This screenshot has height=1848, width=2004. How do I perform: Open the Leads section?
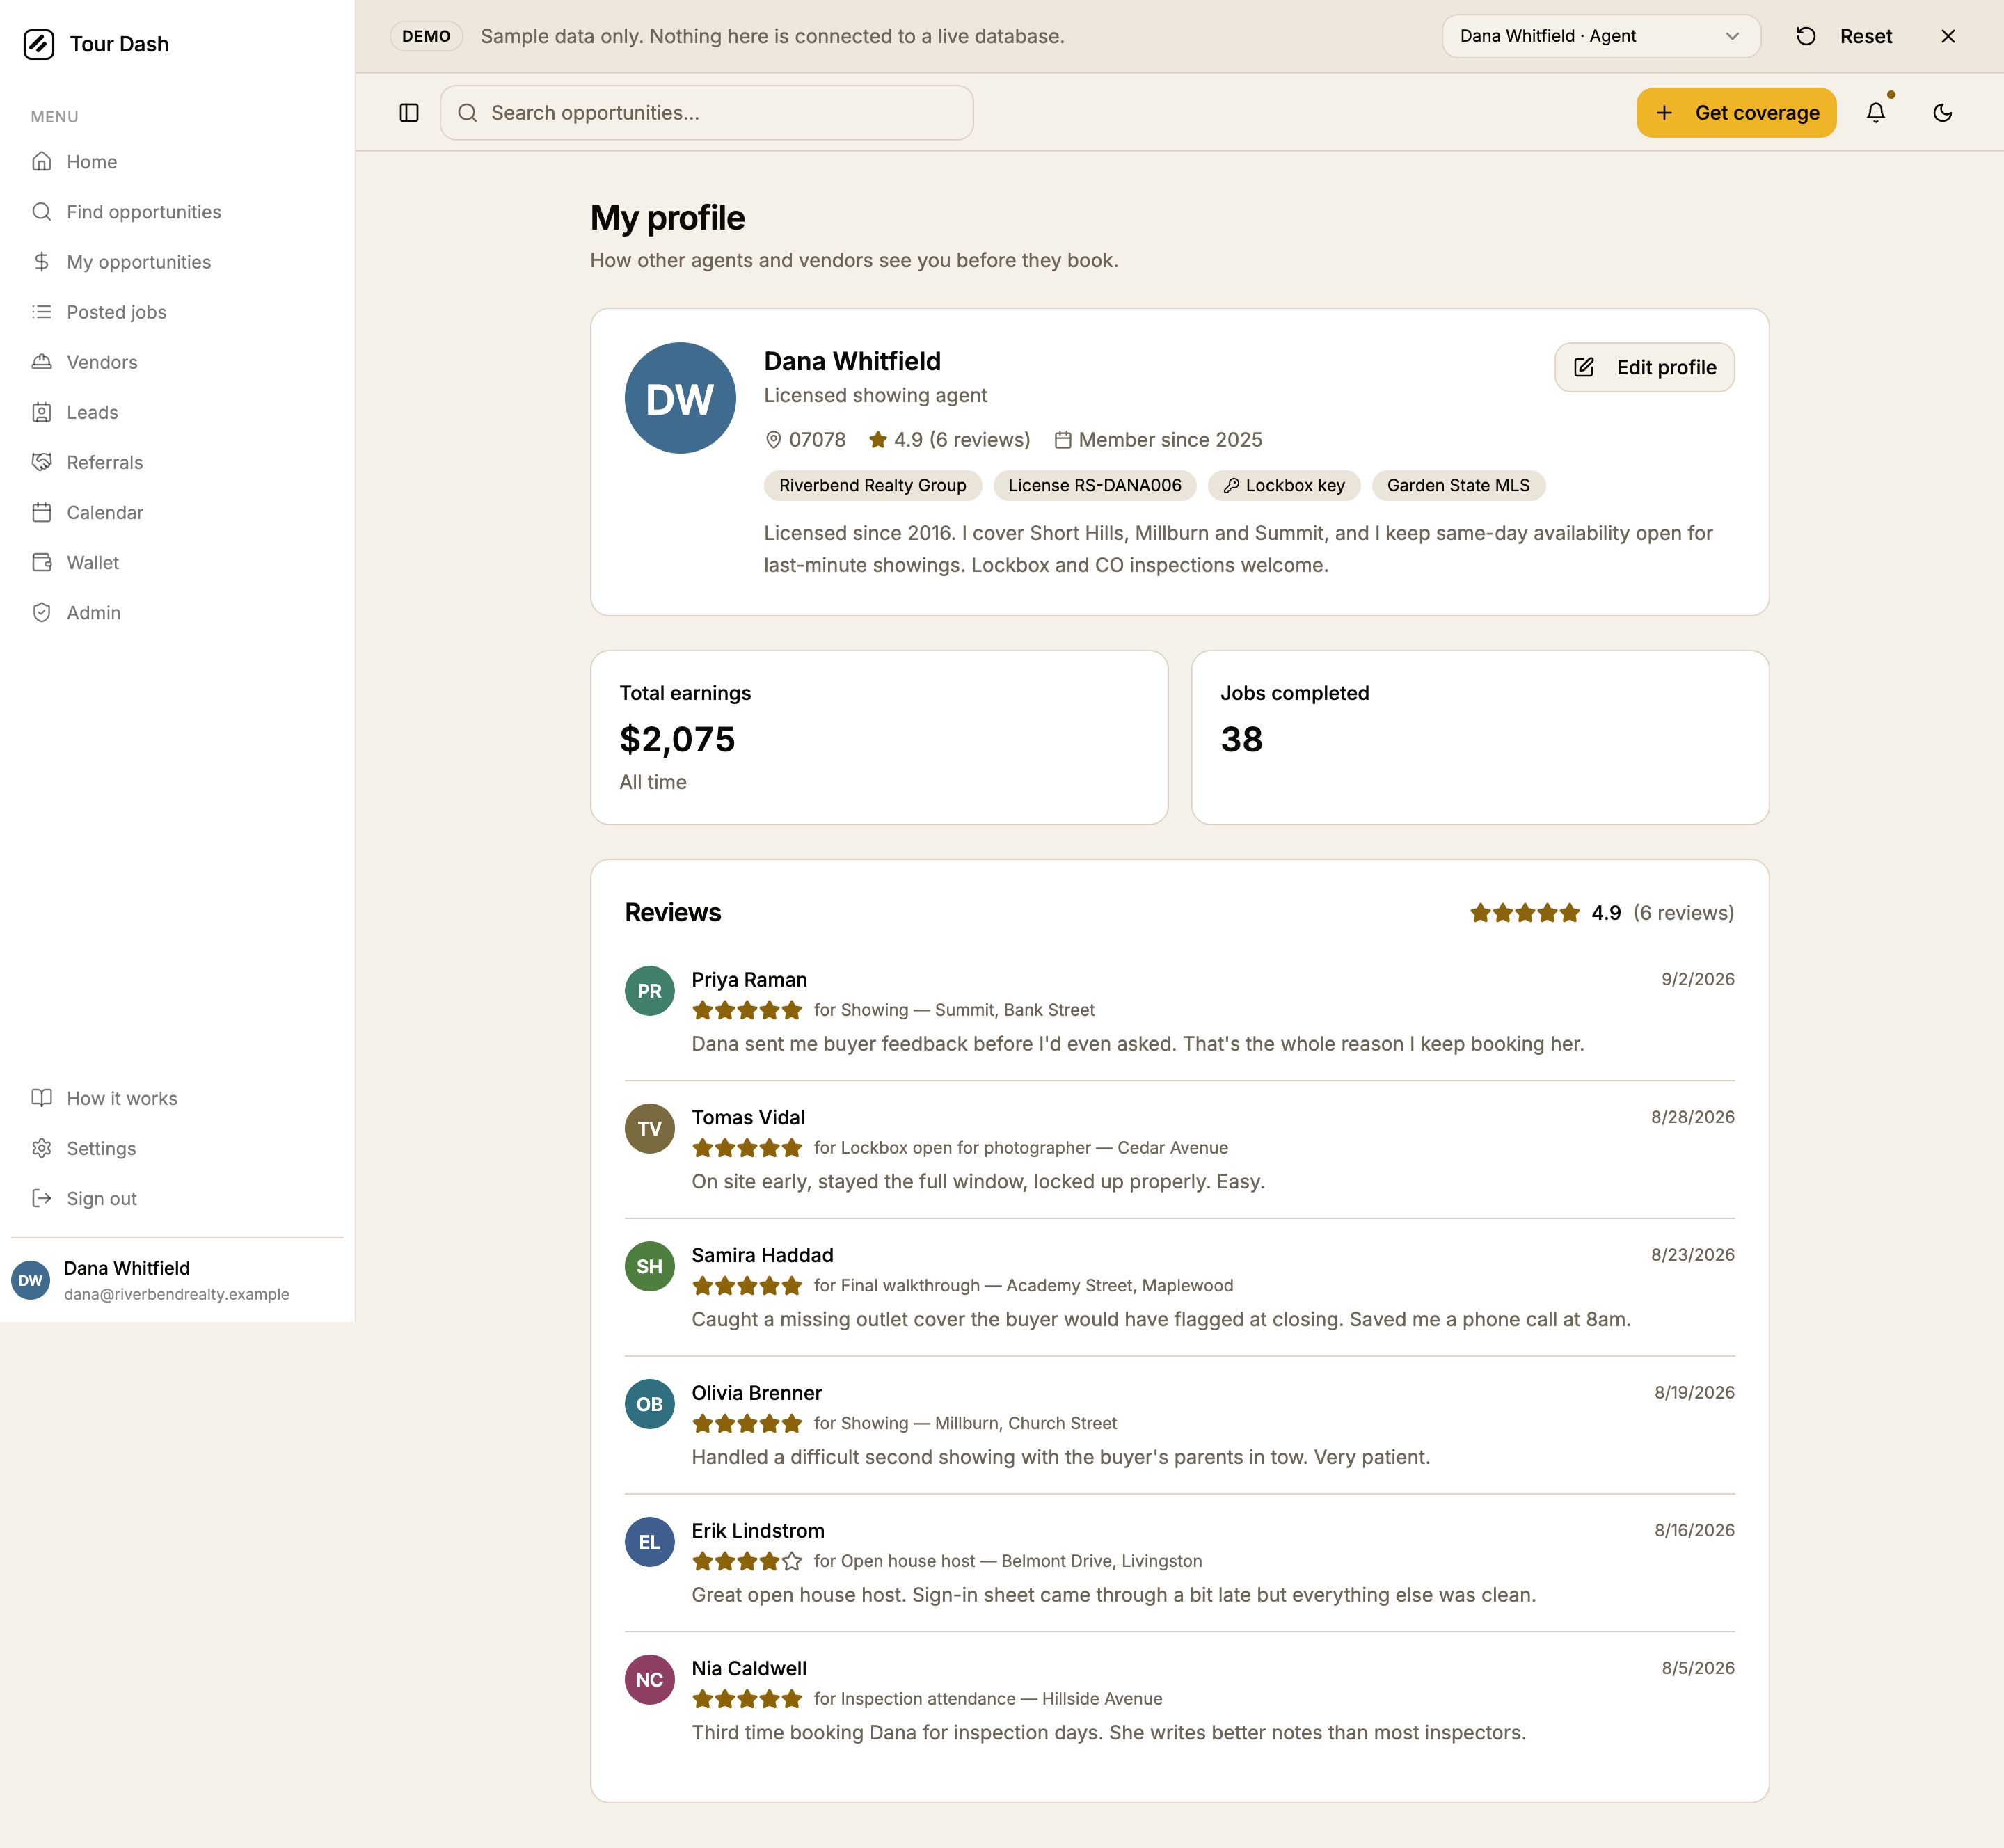pyautogui.click(x=178, y=412)
